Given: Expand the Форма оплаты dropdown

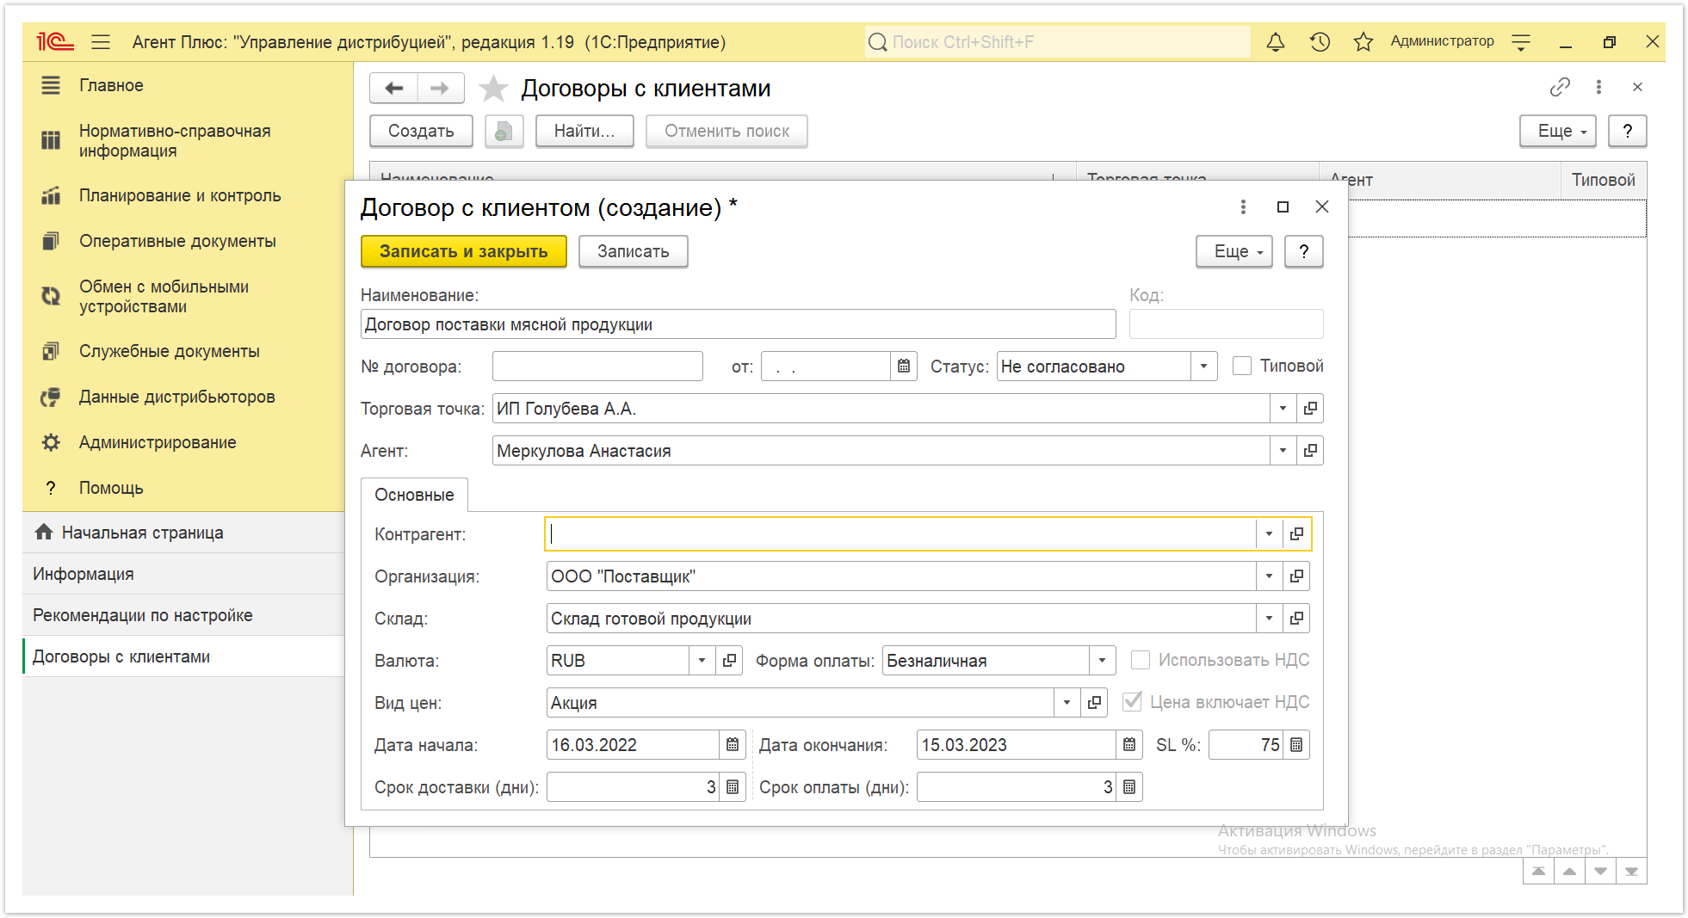Looking at the screenshot, I should coord(1102,661).
